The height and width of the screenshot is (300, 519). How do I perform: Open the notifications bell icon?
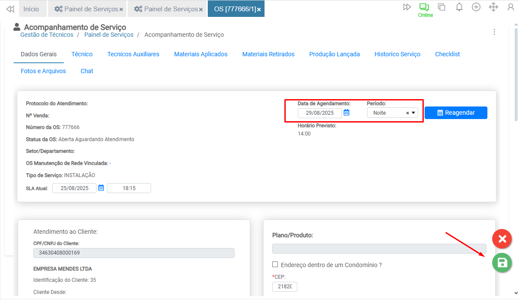pos(459,7)
